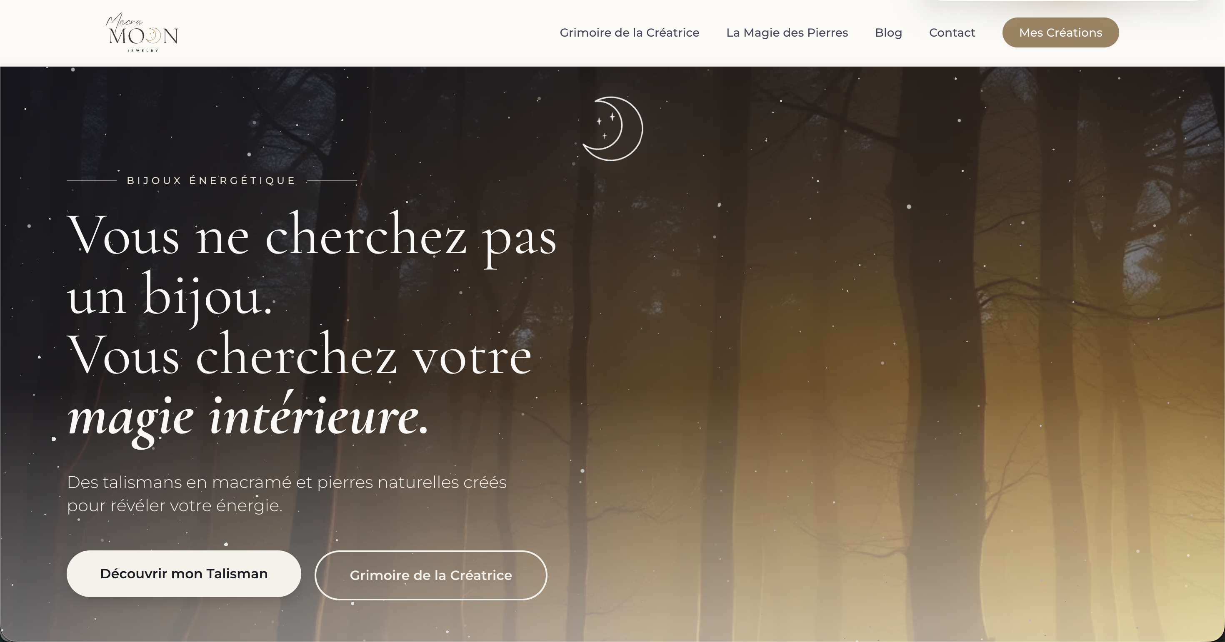Image resolution: width=1225 pixels, height=642 pixels.
Task: Click the Macra Moon Jewelry logo
Action: (x=142, y=33)
